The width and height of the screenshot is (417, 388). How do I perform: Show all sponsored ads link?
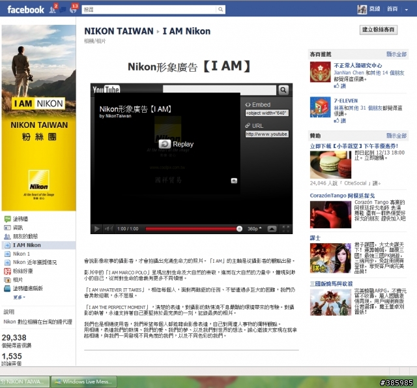point(396,136)
